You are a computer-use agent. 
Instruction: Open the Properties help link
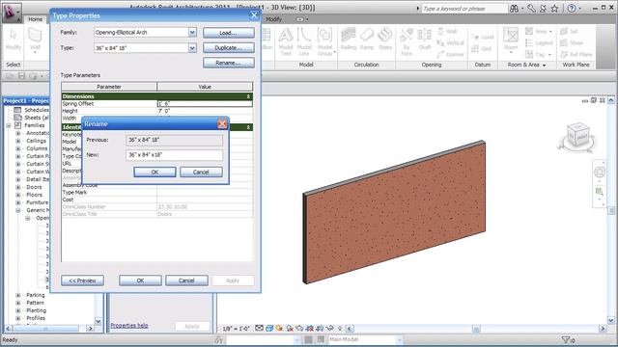point(129,326)
